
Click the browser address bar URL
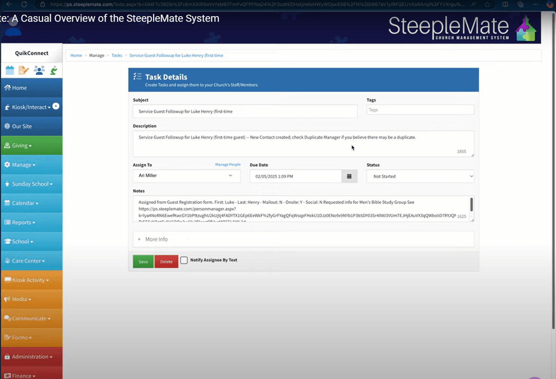coord(257,5)
